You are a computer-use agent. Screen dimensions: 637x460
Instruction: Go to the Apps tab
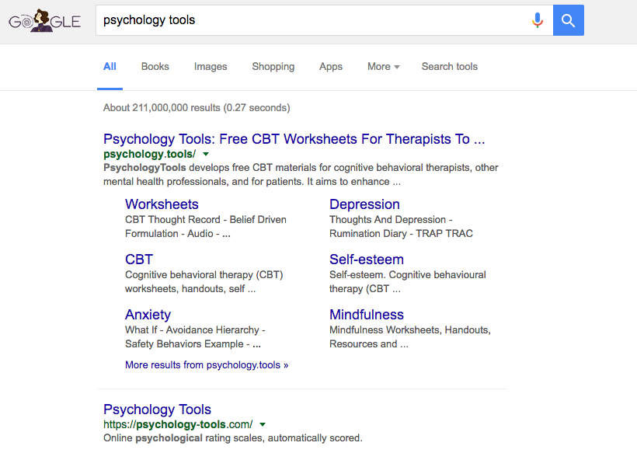(330, 67)
